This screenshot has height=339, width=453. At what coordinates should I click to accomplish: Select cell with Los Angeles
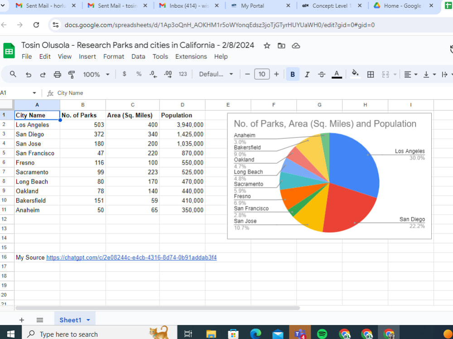pos(37,125)
